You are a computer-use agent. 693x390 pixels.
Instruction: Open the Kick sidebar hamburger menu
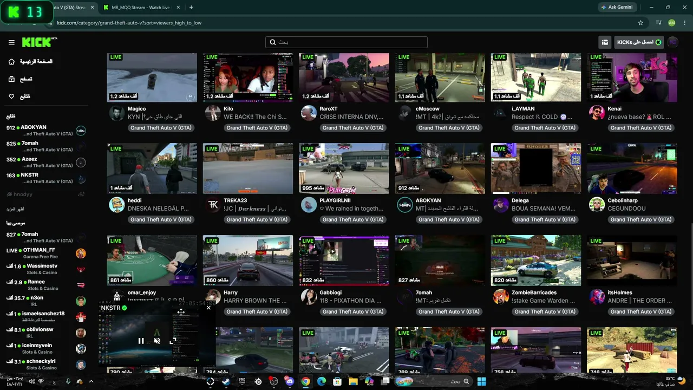click(11, 42)
